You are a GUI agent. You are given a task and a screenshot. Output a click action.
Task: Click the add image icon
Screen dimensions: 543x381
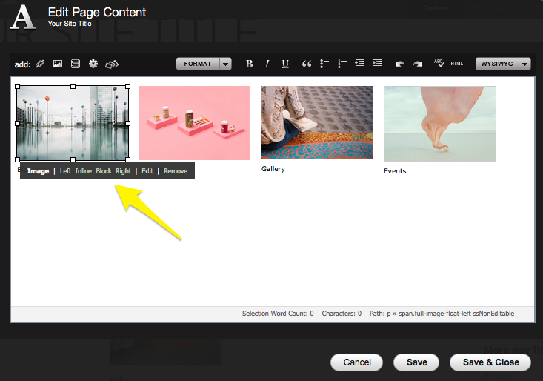point(58,64)
